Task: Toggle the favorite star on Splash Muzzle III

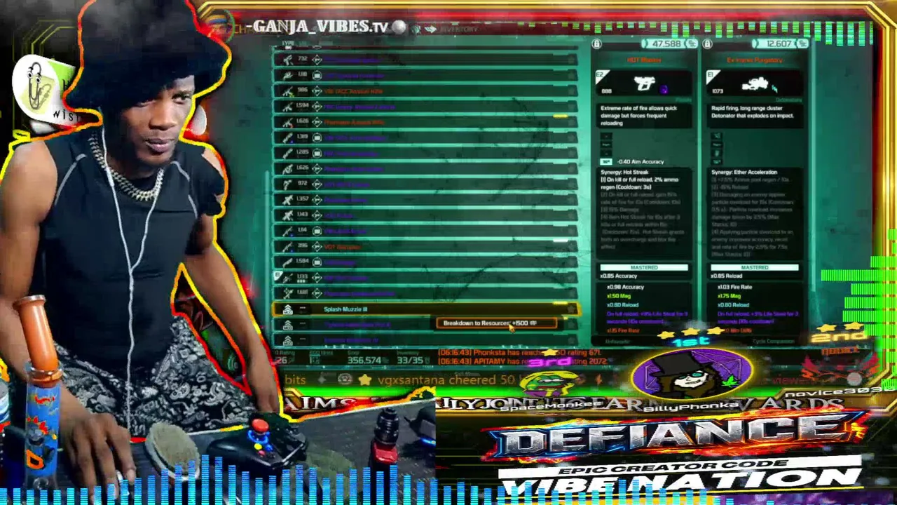Action: (572, 309)
